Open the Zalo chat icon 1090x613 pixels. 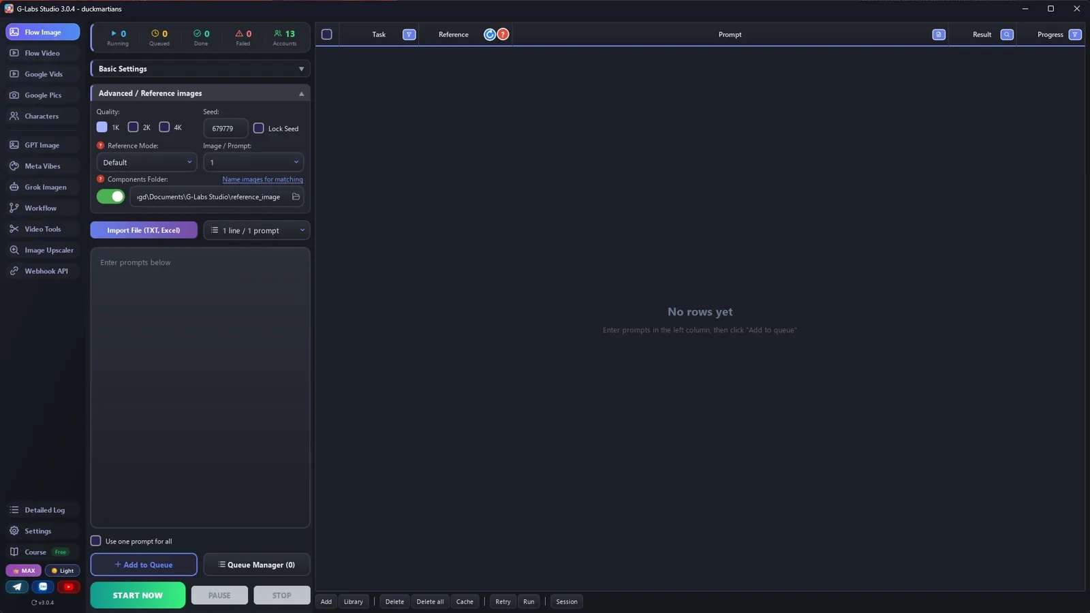coord(43,586)
